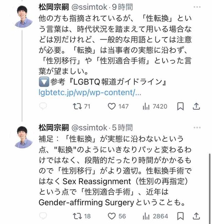Open profile picture on second tweet
Viewport: 212px width, 224px height.
point(23,137)
